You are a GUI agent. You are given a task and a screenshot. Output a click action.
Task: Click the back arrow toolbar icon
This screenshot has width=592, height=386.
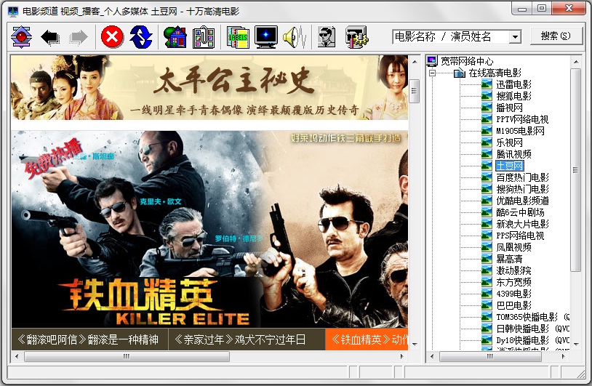50,37
